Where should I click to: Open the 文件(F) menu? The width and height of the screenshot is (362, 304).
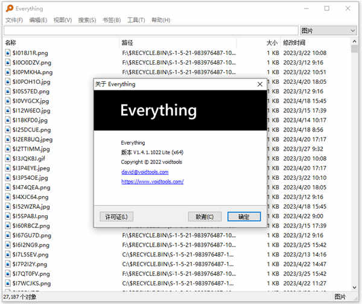pos(14,20)
